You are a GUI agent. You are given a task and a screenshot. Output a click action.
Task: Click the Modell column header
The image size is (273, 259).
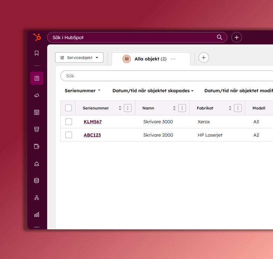tap(259, 108)
